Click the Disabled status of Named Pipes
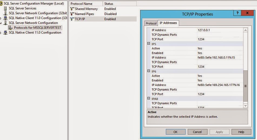 (x=110, y=14)
